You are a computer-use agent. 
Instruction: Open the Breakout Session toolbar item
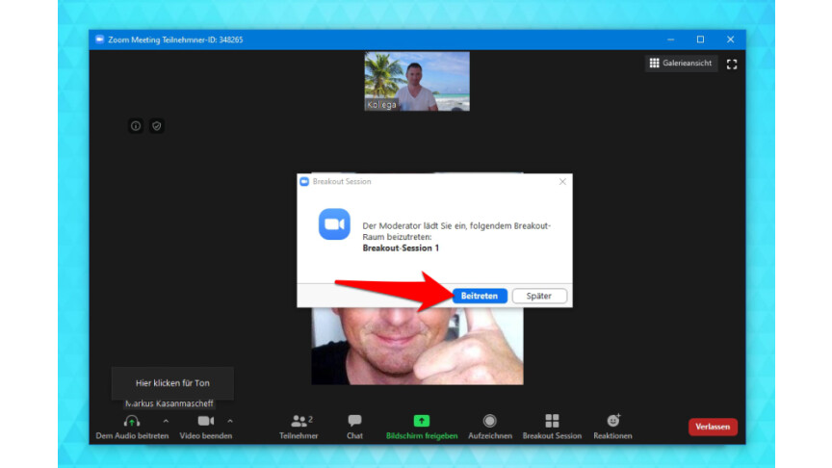552,427
